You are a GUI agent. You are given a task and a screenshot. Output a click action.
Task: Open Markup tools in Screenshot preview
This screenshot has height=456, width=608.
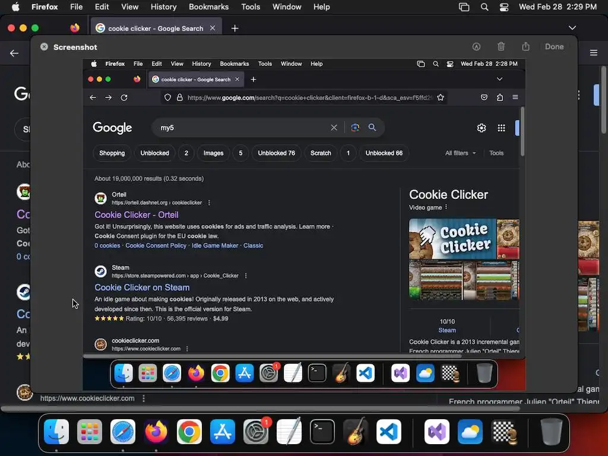coord(476,46)
